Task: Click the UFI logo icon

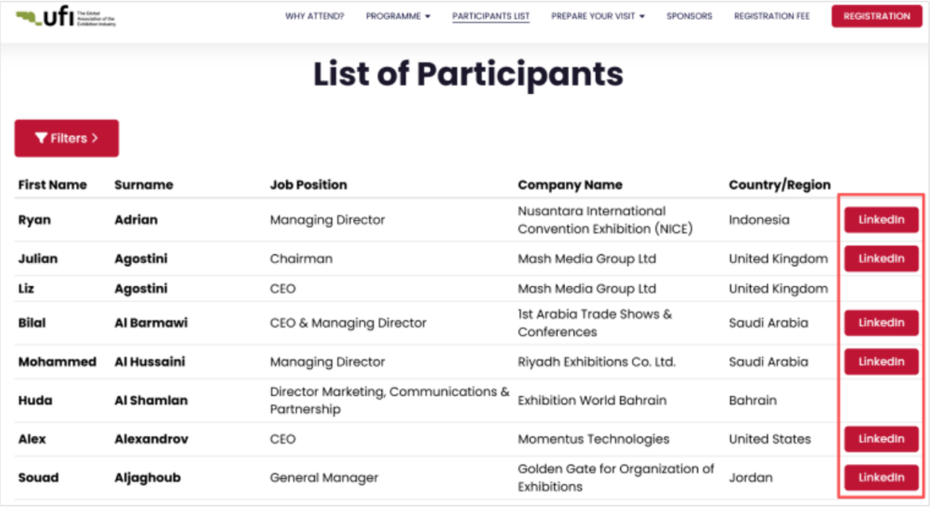Action: pos(65,18)
